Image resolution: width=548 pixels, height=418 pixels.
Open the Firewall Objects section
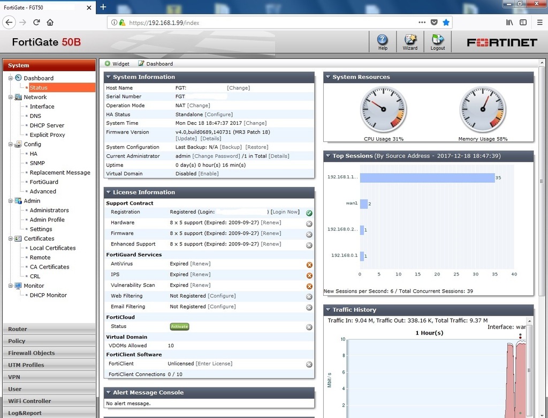[49, 353]
